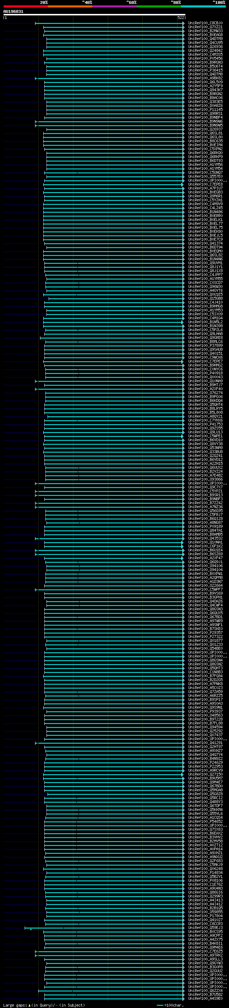
Task: Click the arrowhead ending UniRef100_Q10NA1 alignment
Action: pyautogui.click(x=182, y=542)
